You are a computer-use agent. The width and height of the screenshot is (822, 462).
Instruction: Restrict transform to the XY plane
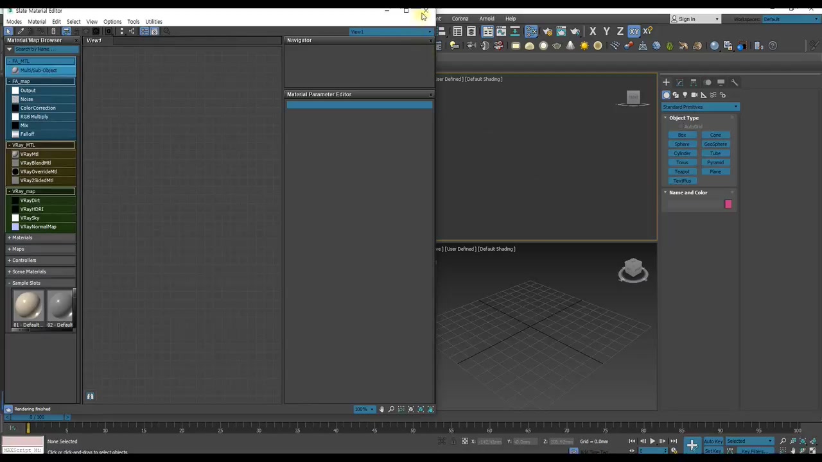coord(634,31)
